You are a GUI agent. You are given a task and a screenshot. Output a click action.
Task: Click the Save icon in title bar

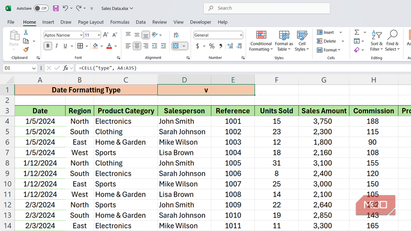point(56,8)
